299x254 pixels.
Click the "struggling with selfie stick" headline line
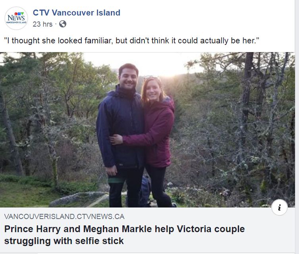pos(64,241)
